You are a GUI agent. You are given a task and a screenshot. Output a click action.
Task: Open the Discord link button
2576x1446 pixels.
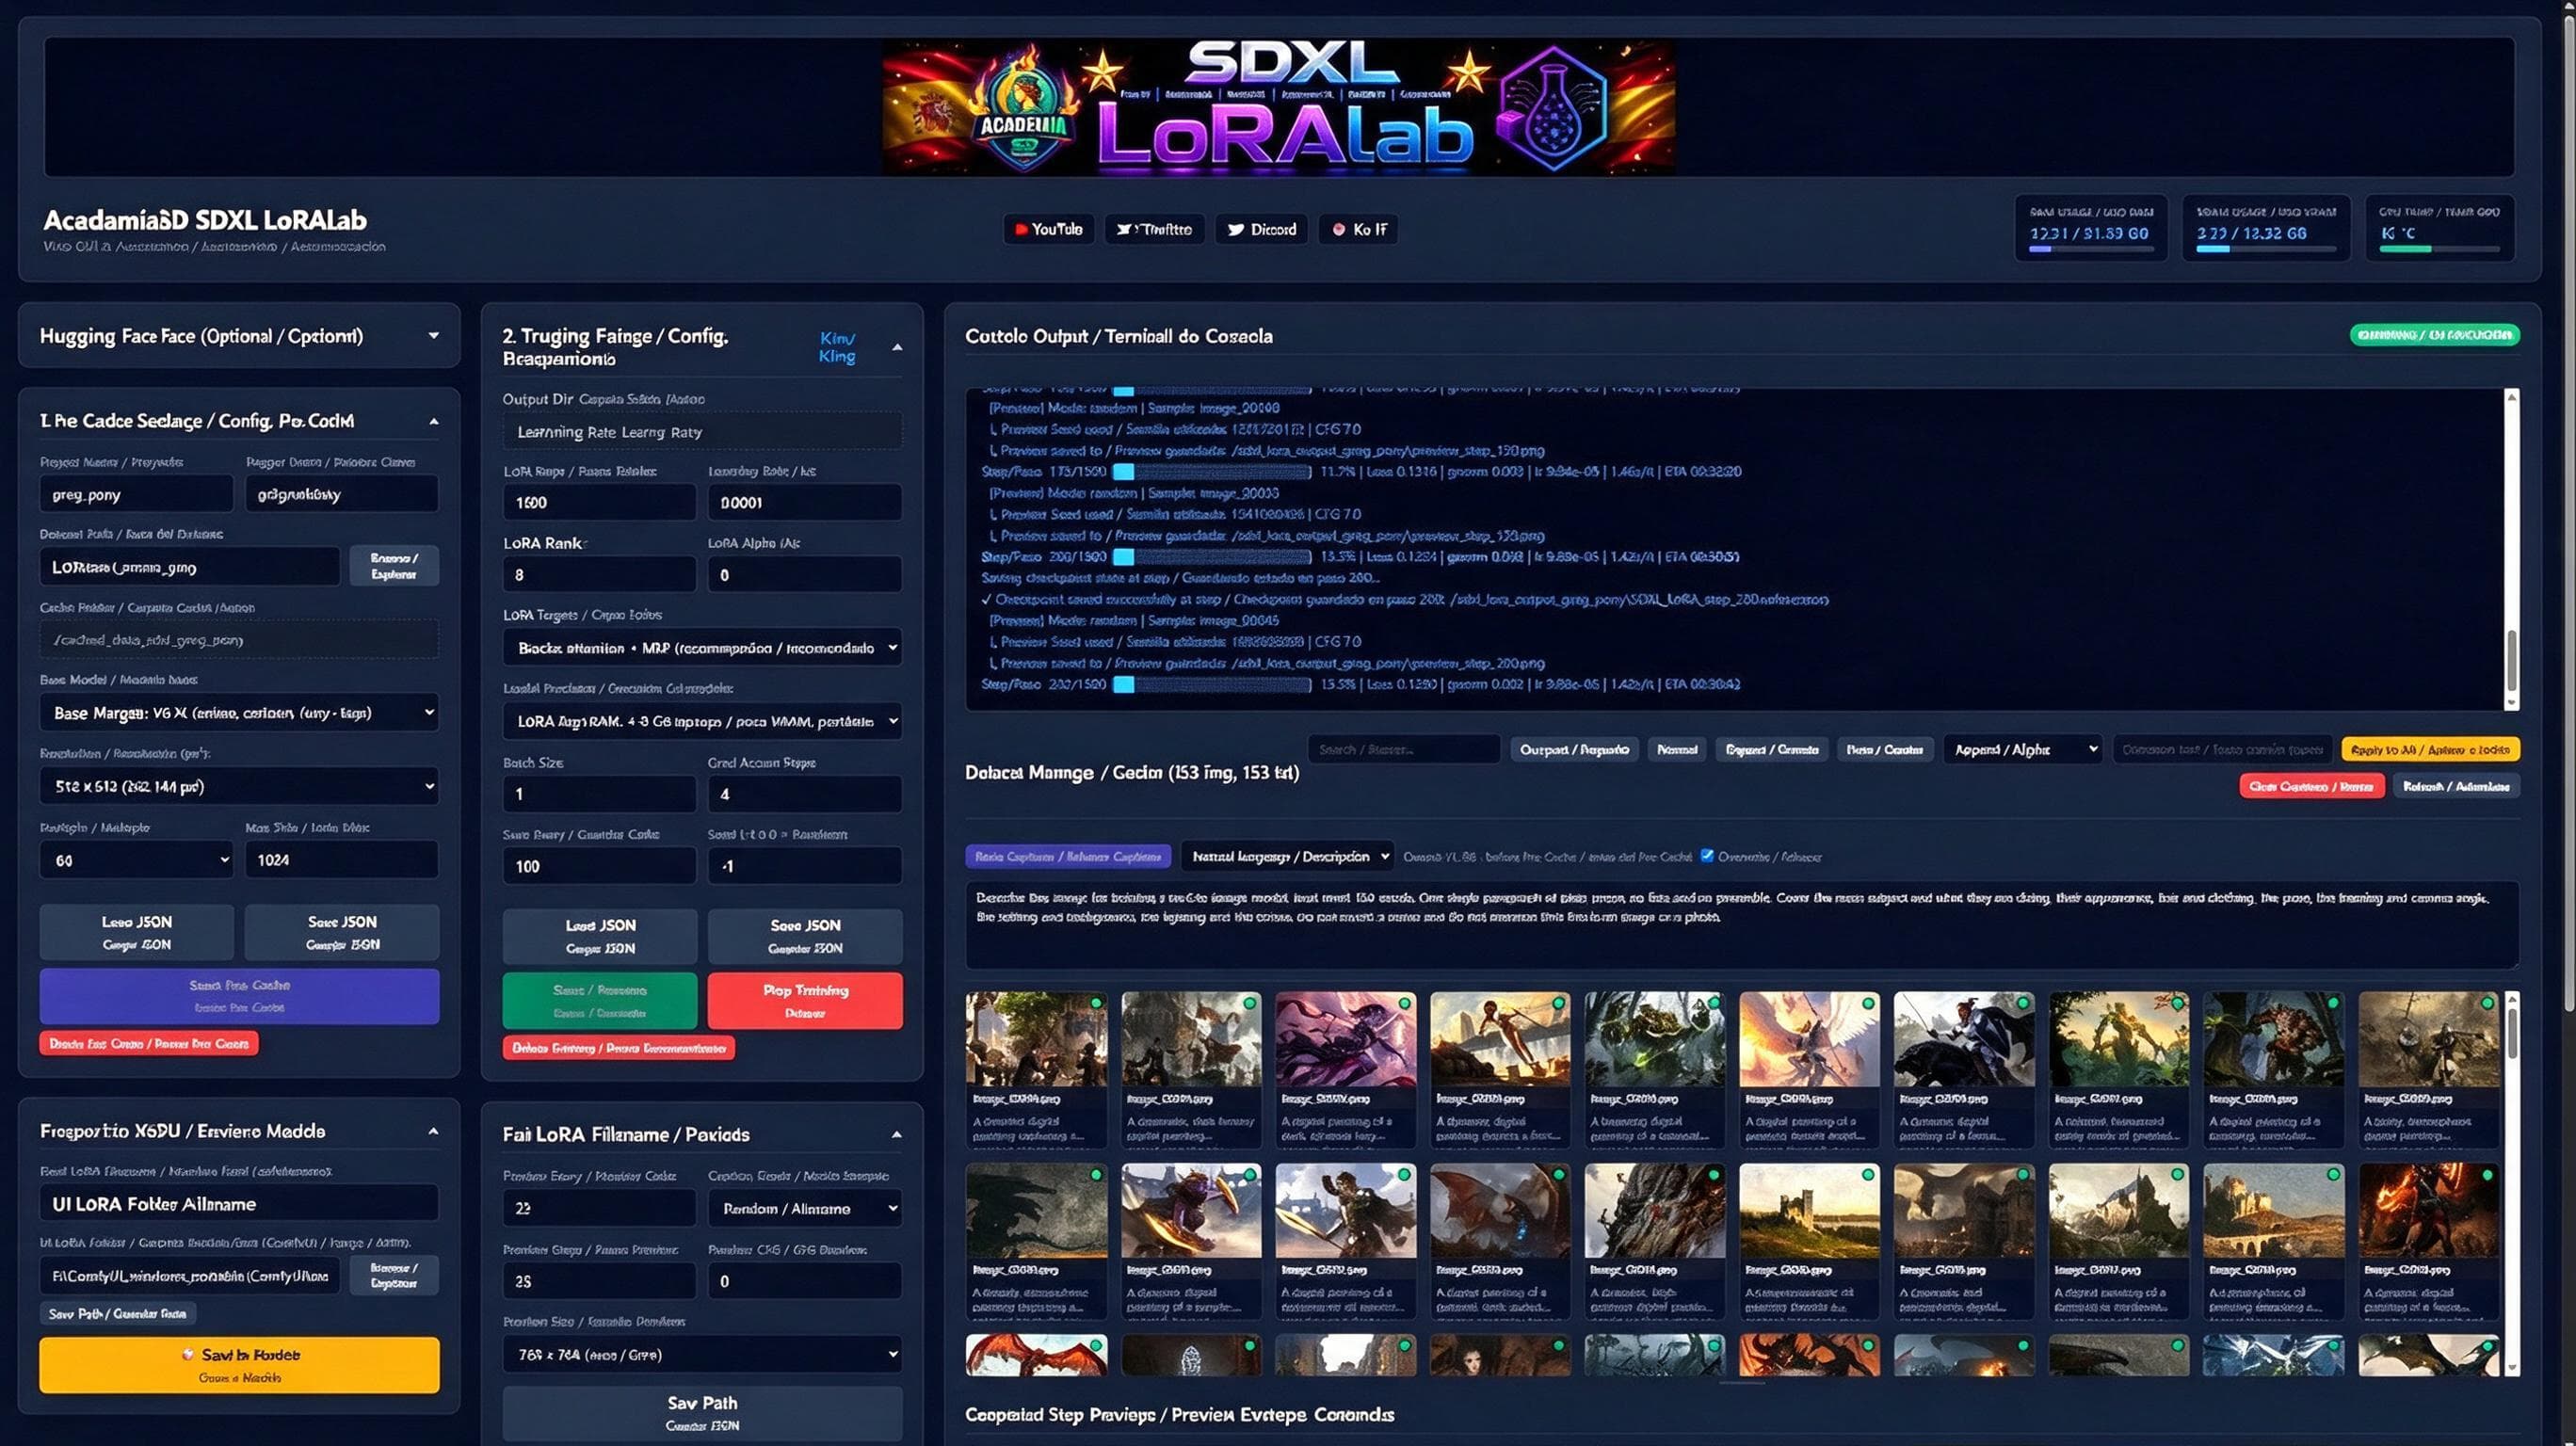click(x=1261, y=229)
